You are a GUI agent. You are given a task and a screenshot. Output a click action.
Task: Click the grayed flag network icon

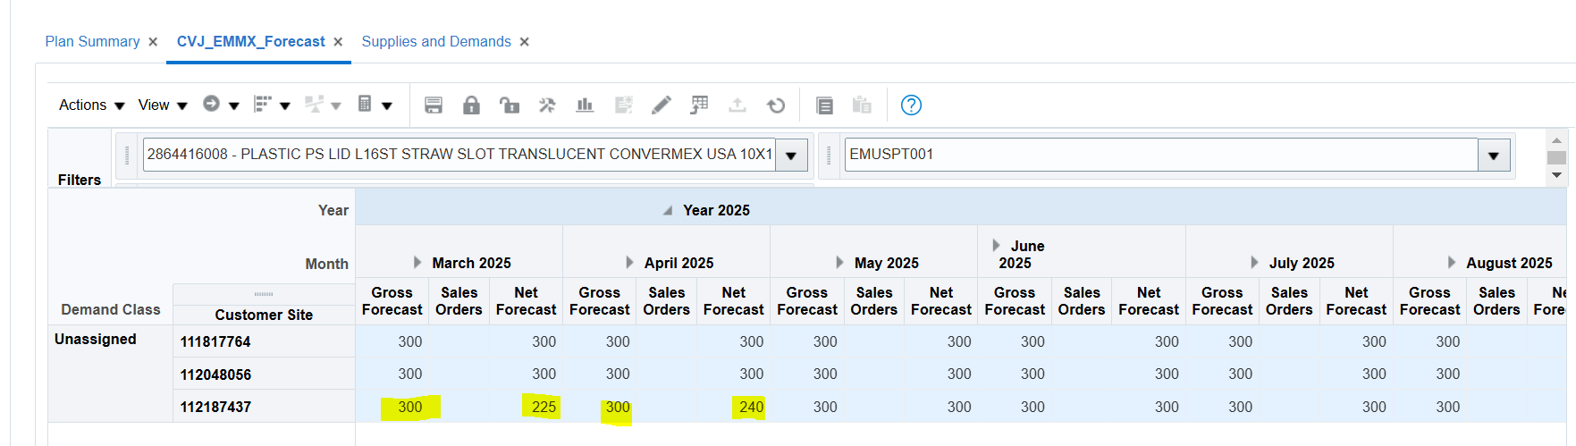313,104
